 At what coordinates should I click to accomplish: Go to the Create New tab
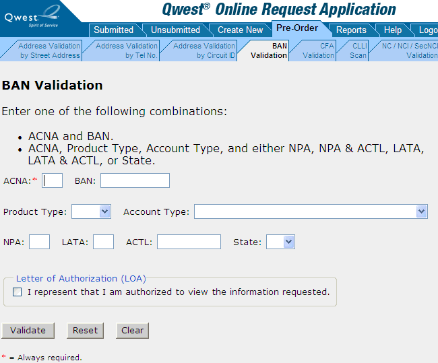click(240, 30)
